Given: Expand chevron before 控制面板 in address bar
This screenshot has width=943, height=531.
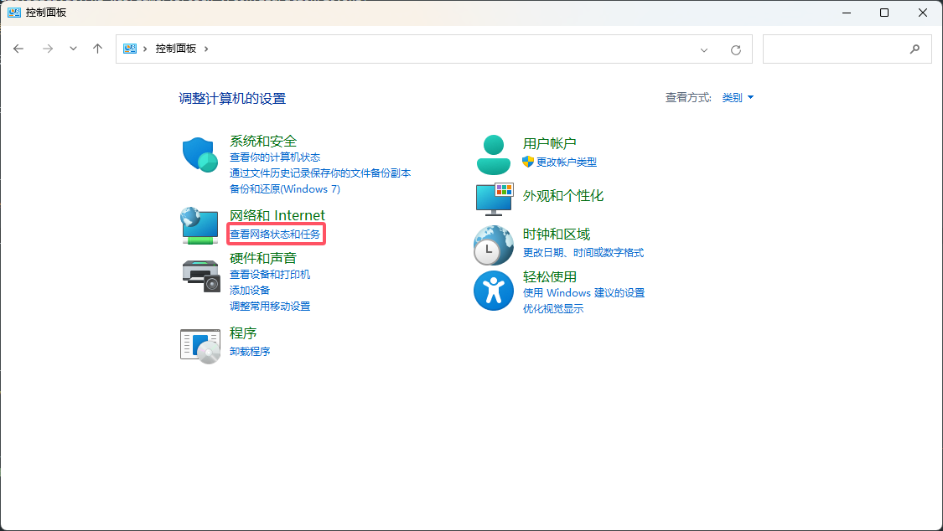Looking at the screenshot, I should click(x=145, y=49).
